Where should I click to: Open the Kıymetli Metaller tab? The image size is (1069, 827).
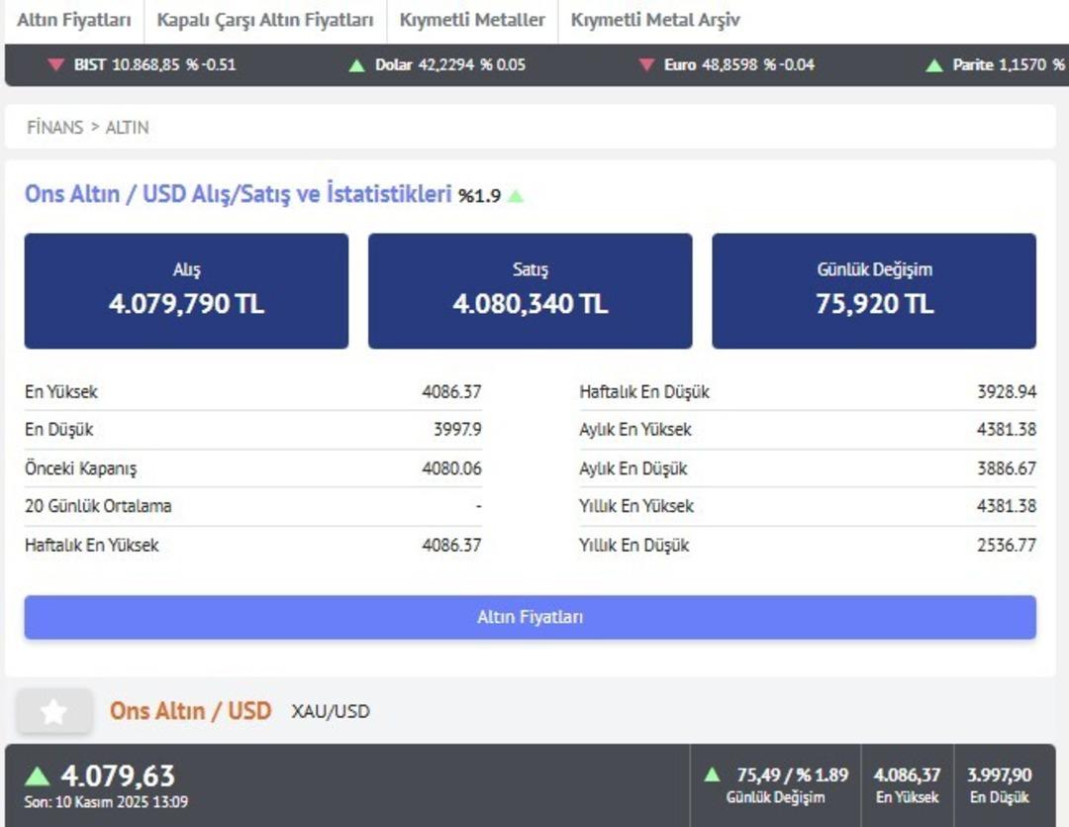click(472, 20)
